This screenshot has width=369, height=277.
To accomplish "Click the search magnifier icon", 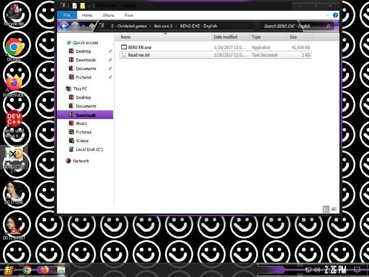I will (328, 26).
